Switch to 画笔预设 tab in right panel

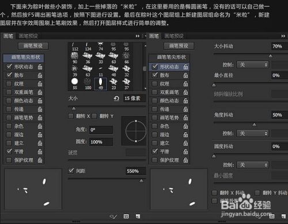point(174,36)
